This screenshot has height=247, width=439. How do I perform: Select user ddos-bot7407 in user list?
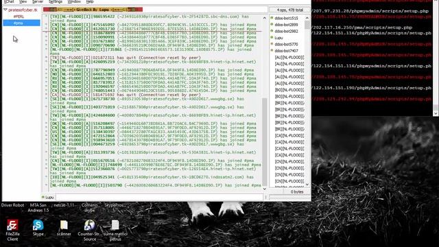[x=286, y=50]
